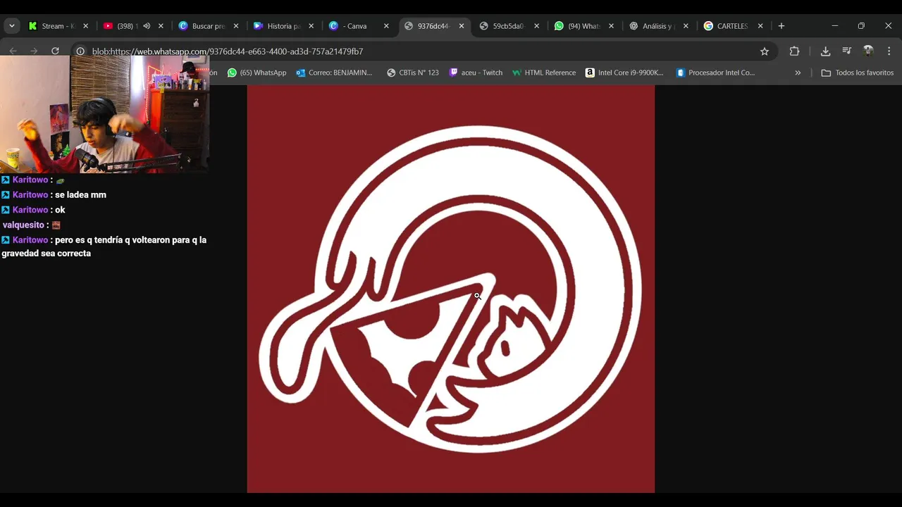The width and height of the screenshot is (902, 507).
Task: Open the Correo: BENJAMIN bookmark
Action: (334, 73)
